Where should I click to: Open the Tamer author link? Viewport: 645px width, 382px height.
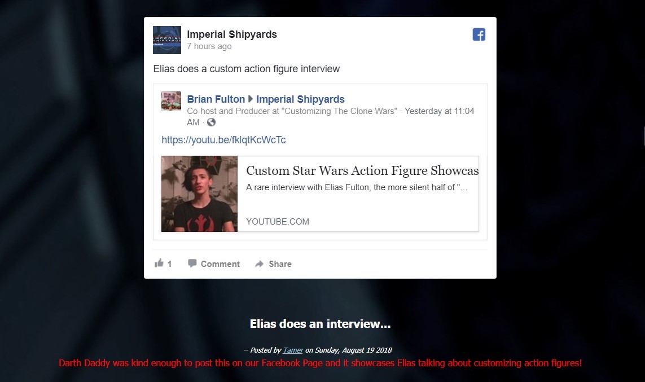(293, 350)
